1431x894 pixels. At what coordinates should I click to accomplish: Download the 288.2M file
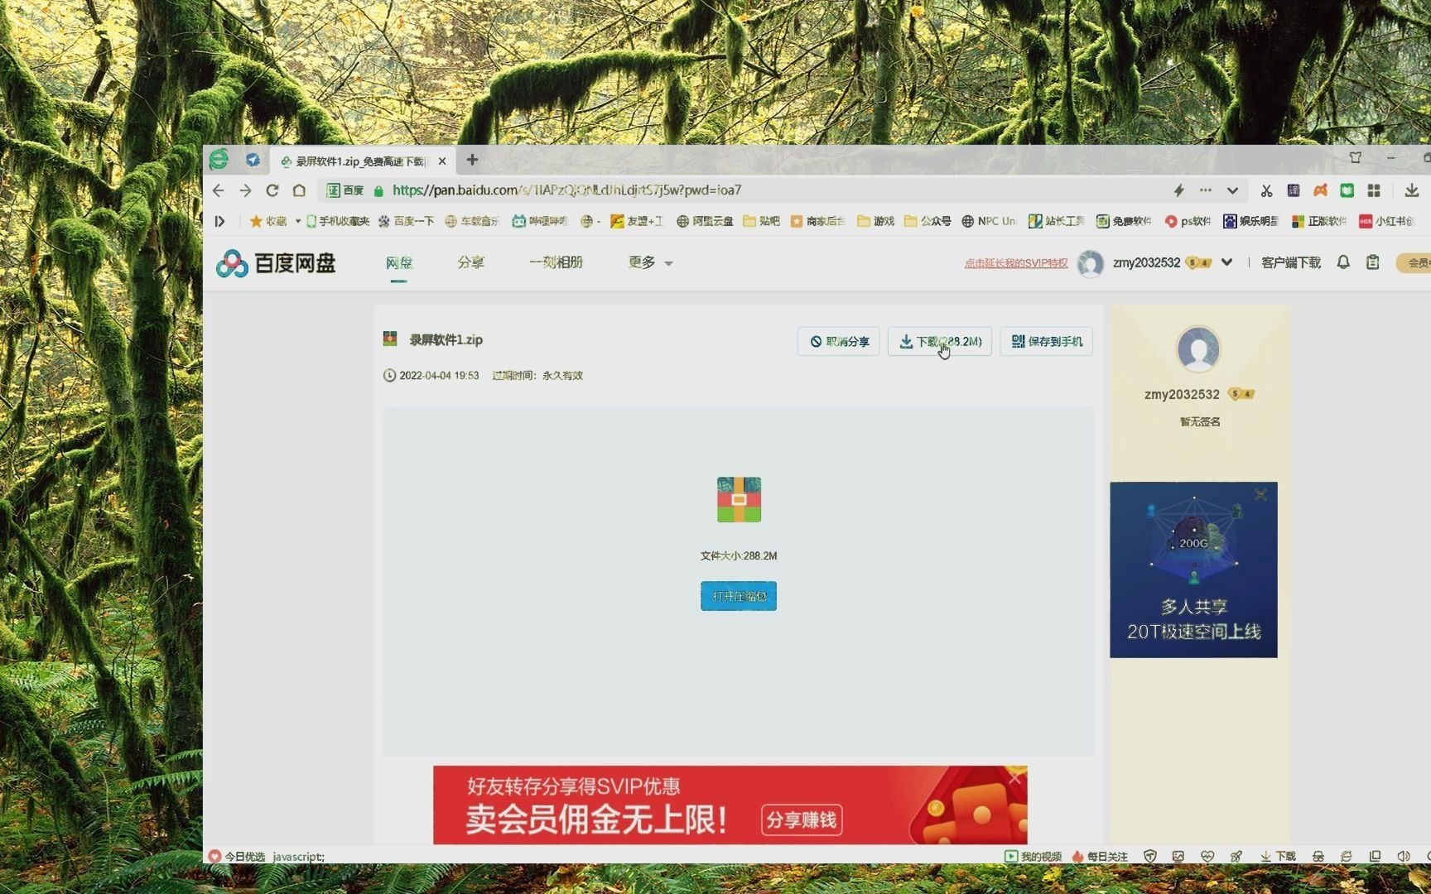940,341
